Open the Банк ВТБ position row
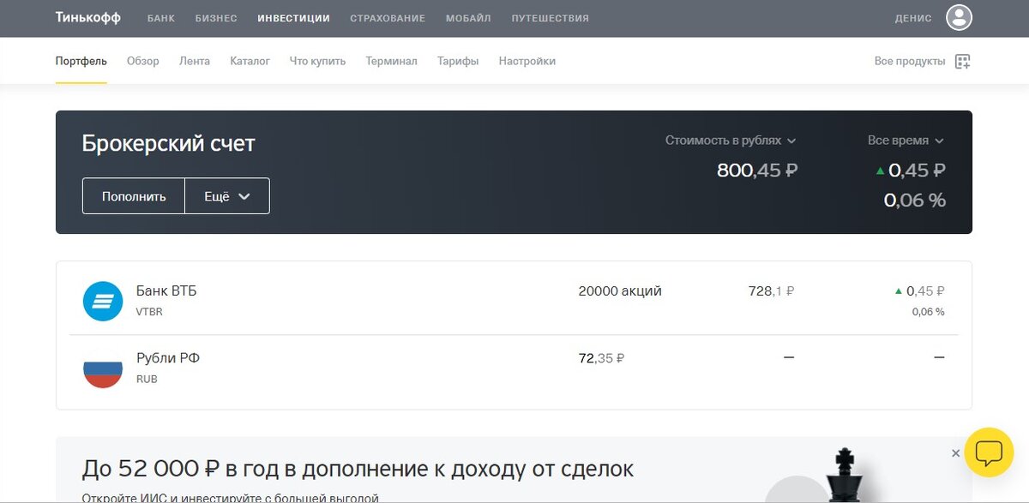The width and height of the screenshot is (1029, 503). pyautogui.click(x=514, y=301)
